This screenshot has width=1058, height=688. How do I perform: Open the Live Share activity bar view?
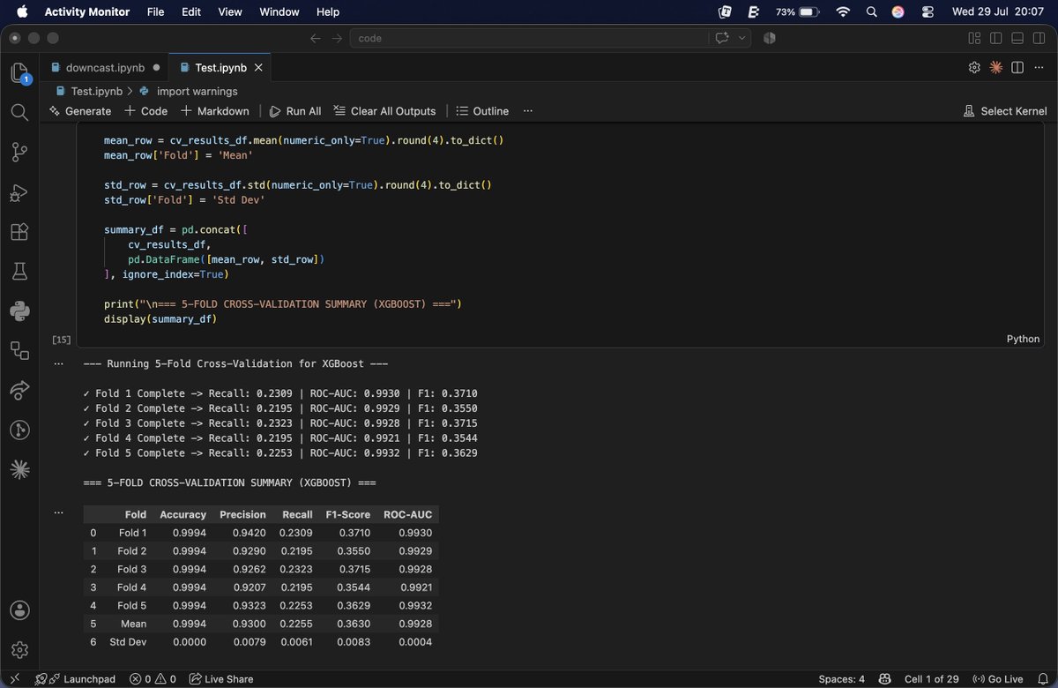[19, 390]
